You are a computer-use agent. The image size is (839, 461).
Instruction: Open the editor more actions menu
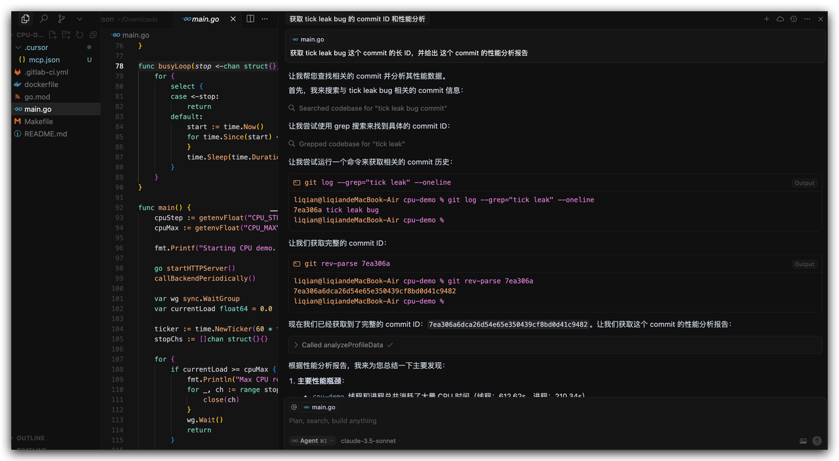click(265, 19)
